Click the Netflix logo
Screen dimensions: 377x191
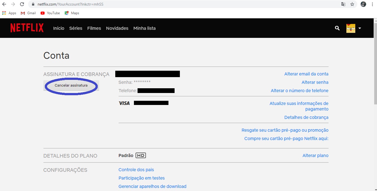[27, 28]
